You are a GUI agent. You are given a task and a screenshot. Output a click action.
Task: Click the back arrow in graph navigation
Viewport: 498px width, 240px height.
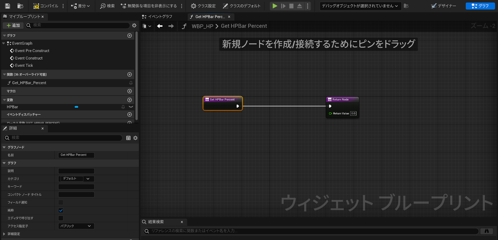160,26
